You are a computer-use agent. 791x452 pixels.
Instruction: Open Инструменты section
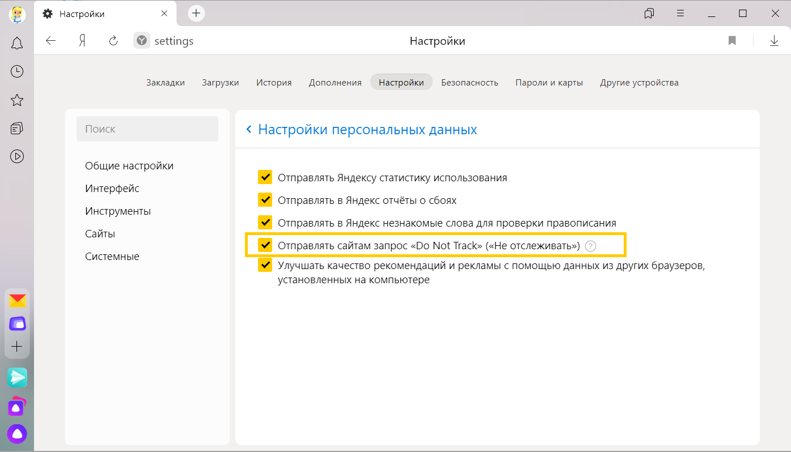pyautogui.click(x=118, y=211)
